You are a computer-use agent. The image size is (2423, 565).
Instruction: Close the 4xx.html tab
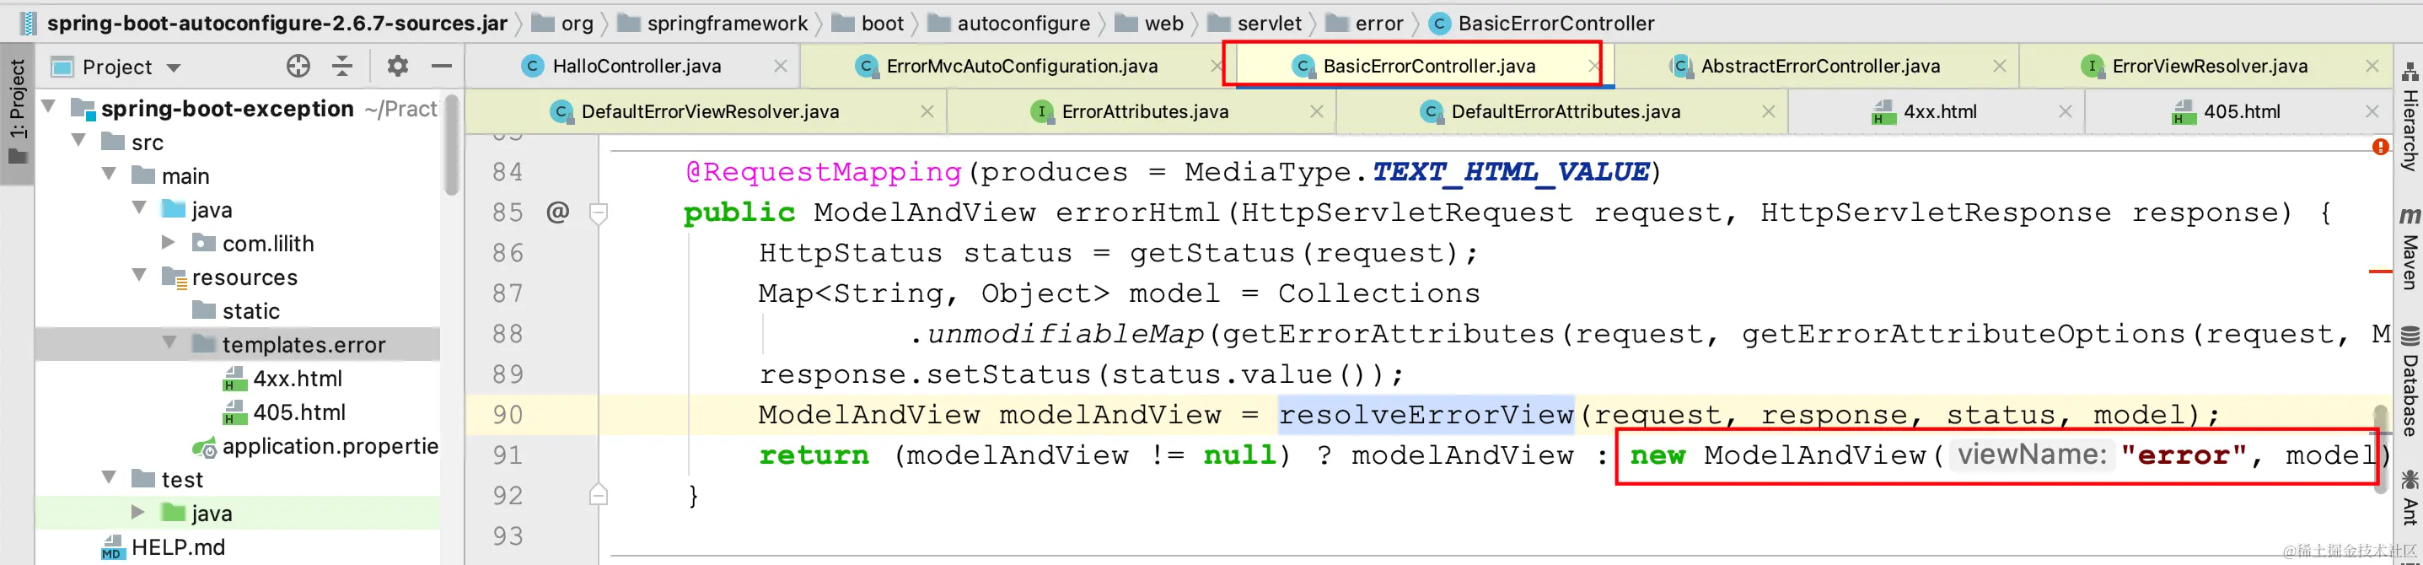pos(2066,112)
